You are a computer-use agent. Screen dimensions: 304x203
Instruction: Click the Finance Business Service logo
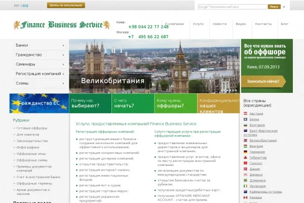(62, 25)
